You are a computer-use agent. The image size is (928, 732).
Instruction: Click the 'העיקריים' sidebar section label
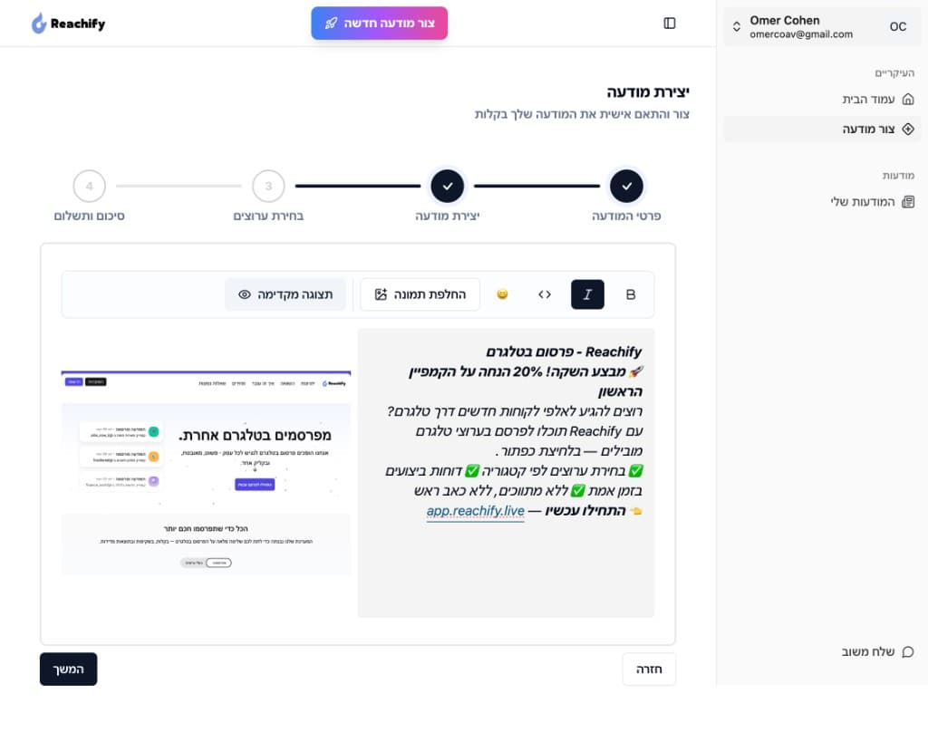pyautogui.click(x=894, y=72)
